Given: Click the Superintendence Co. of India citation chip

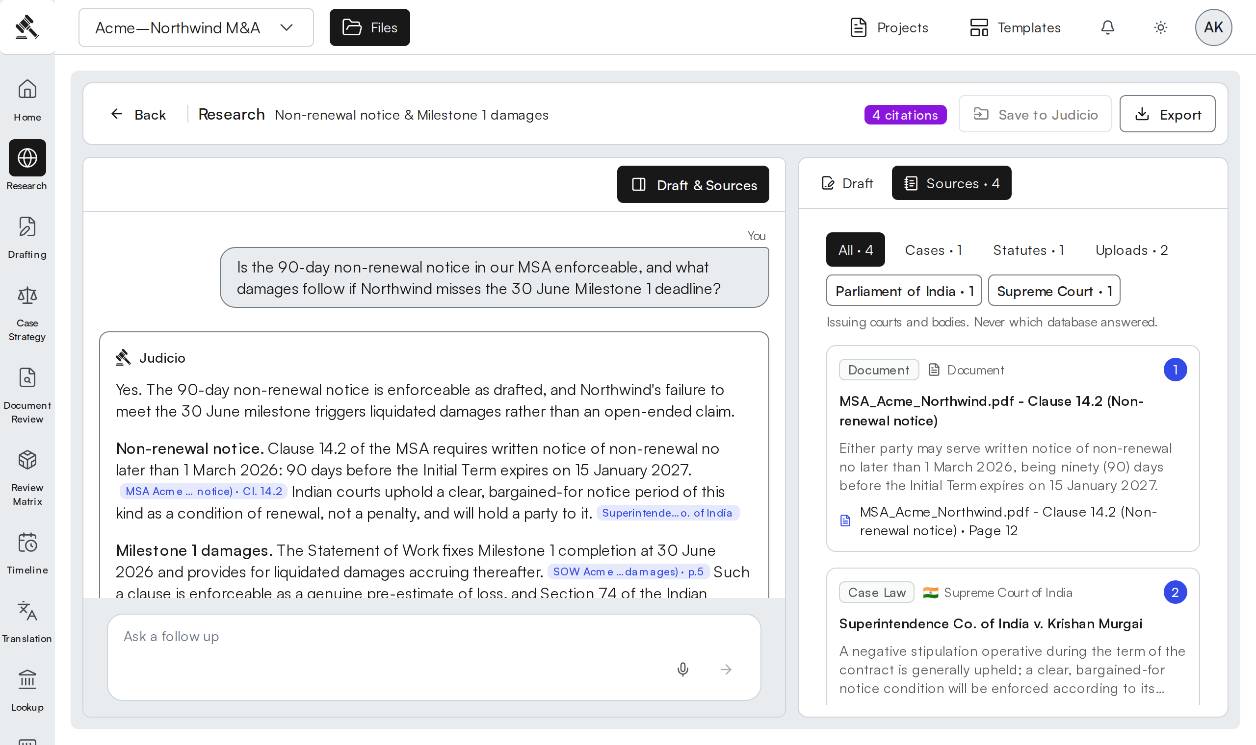Looking at the screenshot, I should (x=668, y=513).
